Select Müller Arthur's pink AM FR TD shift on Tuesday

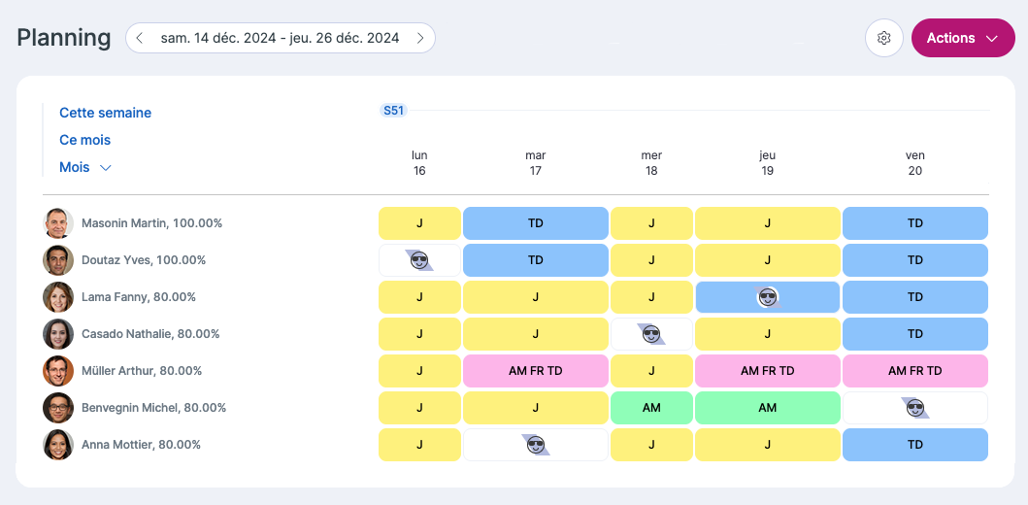point(536,371)
